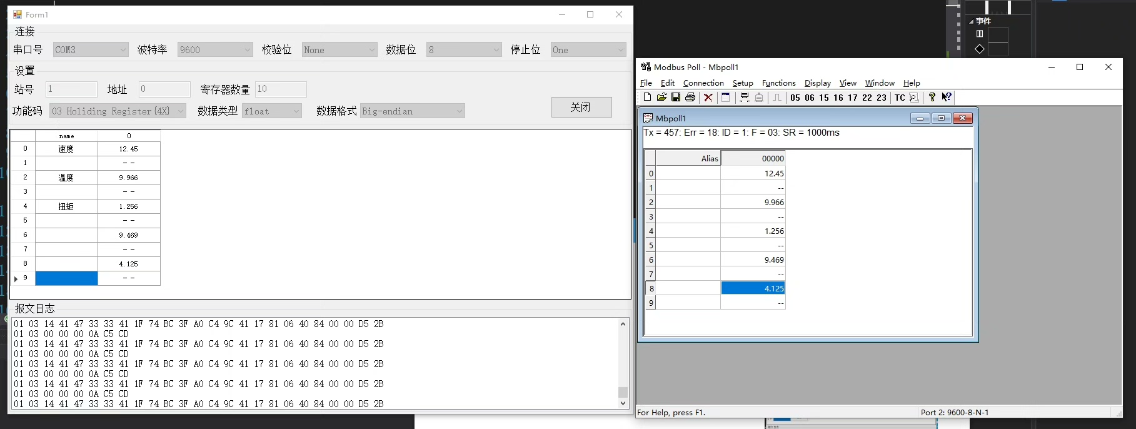Select function 17 in Modbus Poll toolbar

click(x=853, y=98)
